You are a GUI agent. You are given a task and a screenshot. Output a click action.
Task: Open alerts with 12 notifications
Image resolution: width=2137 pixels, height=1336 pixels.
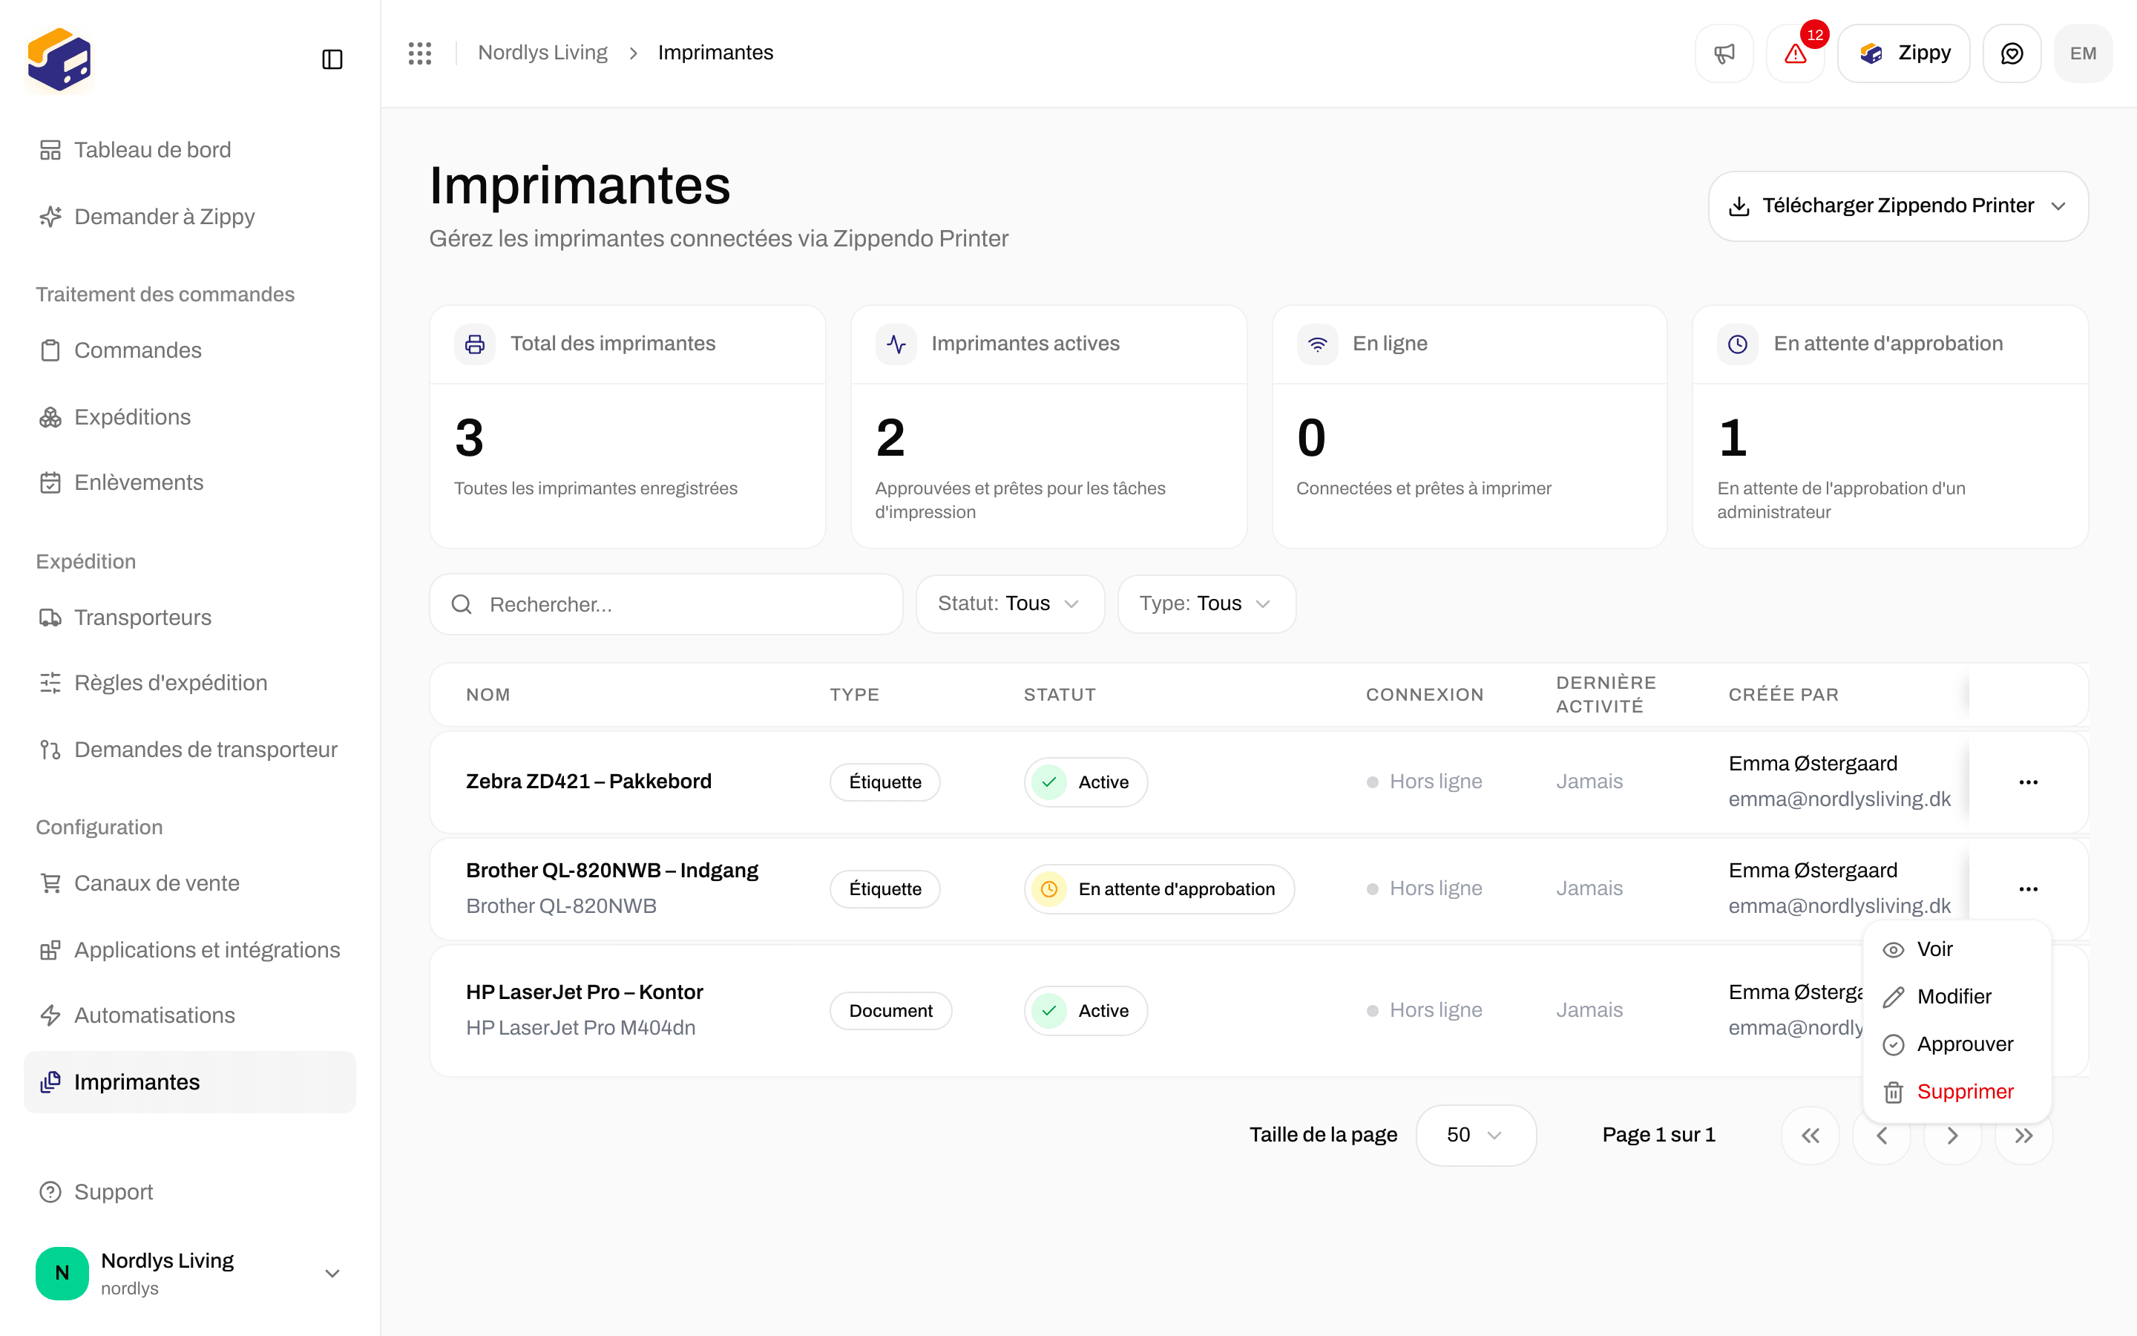click(x=1795, y=53)
